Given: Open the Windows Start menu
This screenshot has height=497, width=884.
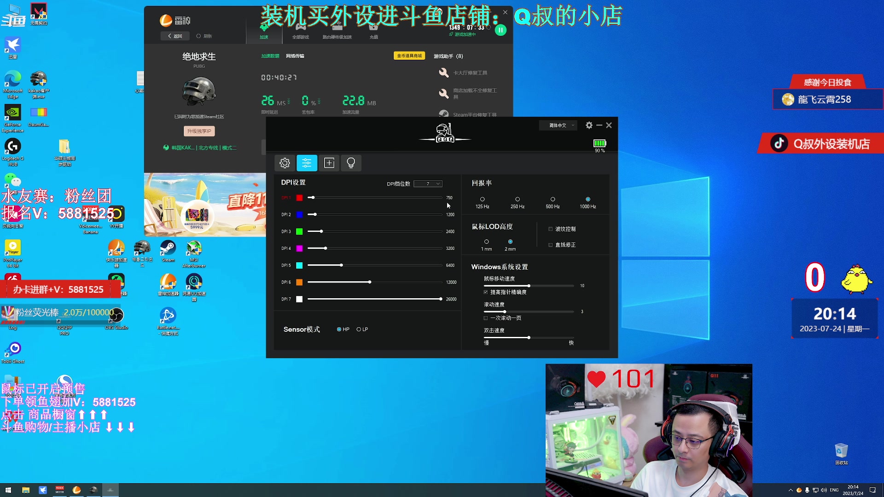Looking at the screenshot, I should pyautogui.click(x=8, y=490).
